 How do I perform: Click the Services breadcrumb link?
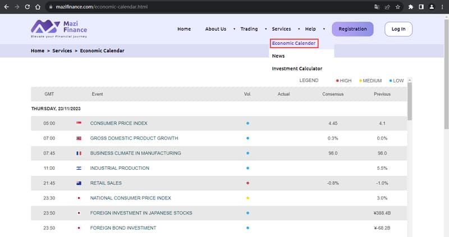click(x=62, y=50)
